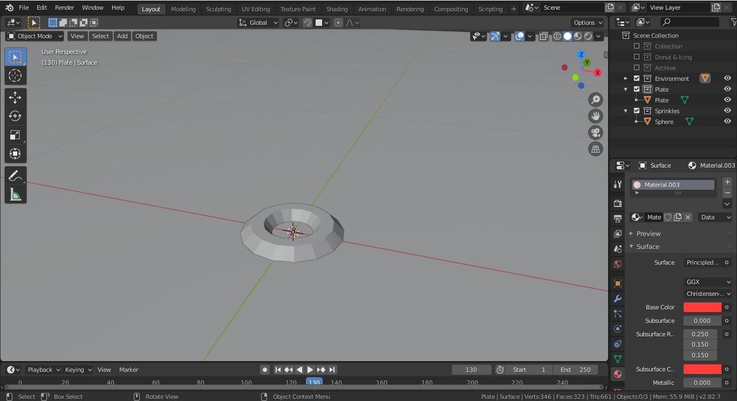Click the zoom viewport magnifier icon
Viewport: 737px width, 401px height.
(596, 99)
